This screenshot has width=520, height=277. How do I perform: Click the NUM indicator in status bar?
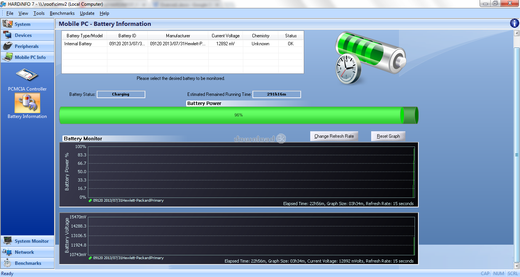[x=499, y=274]
